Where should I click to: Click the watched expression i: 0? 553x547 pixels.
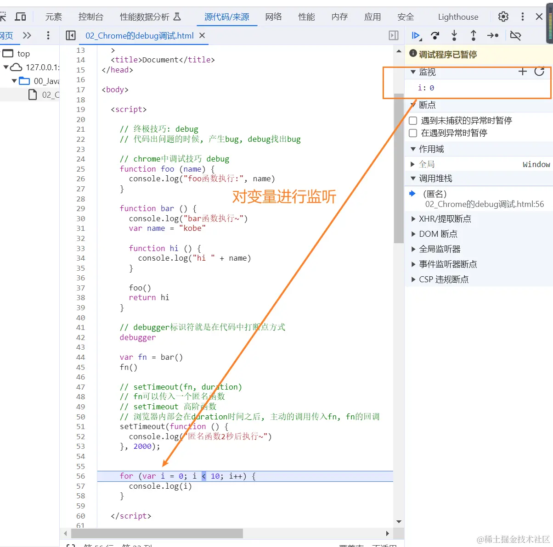pos(426,88)
